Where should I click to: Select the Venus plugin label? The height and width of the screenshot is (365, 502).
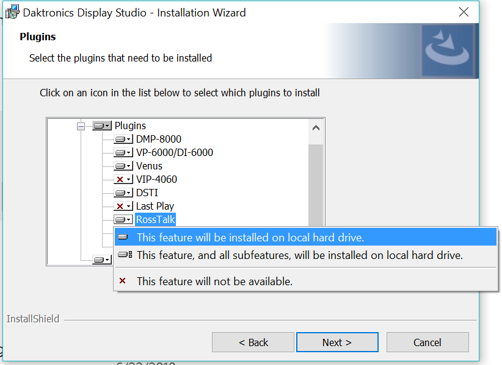149,166
